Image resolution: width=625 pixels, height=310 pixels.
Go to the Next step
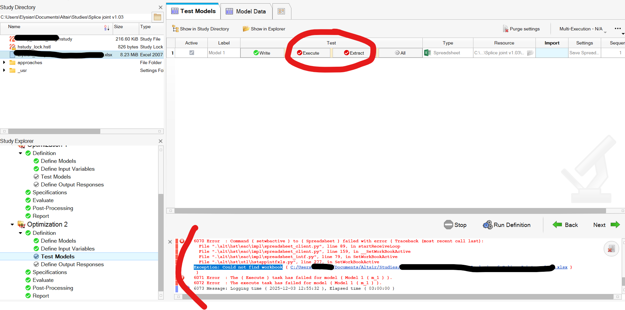pyautogui.click(x=606, y=225)
